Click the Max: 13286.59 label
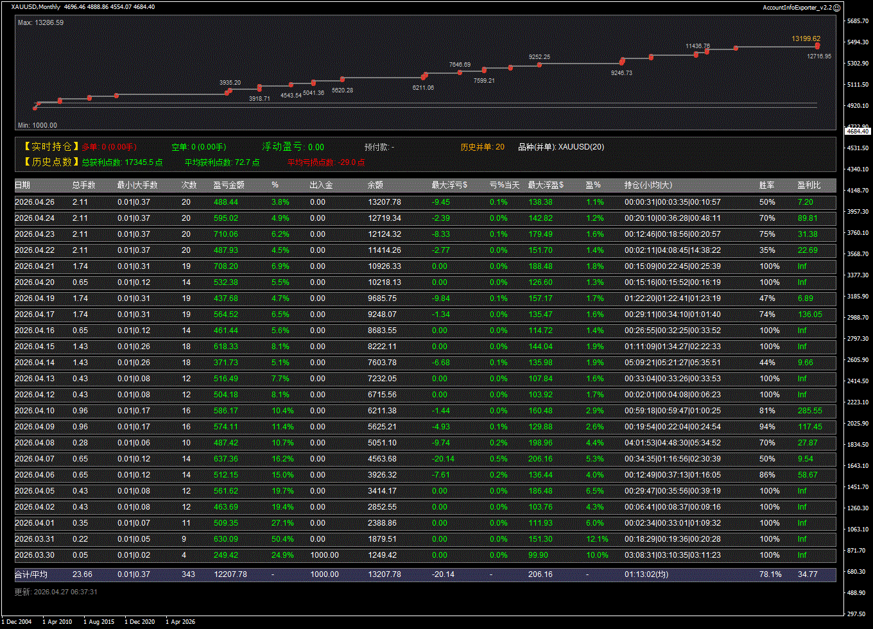Viewport: 873px width, 629px height. click(40, 22)
